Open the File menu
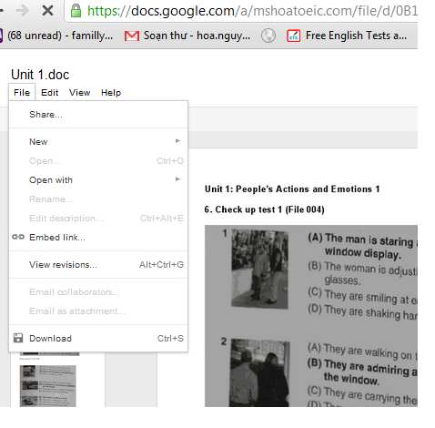Viewport: 435px width, 428px height. pyautogui.click(x=22, y=92)
